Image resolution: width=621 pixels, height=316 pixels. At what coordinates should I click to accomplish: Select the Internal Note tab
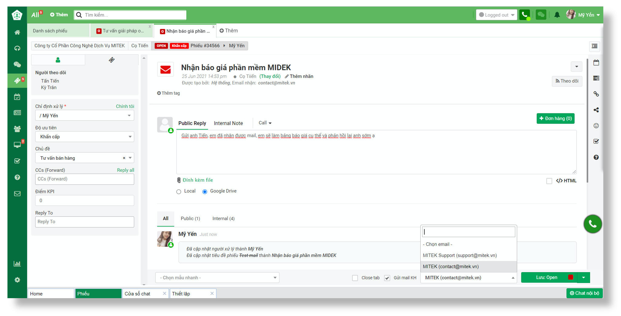(x=228, y=123)
